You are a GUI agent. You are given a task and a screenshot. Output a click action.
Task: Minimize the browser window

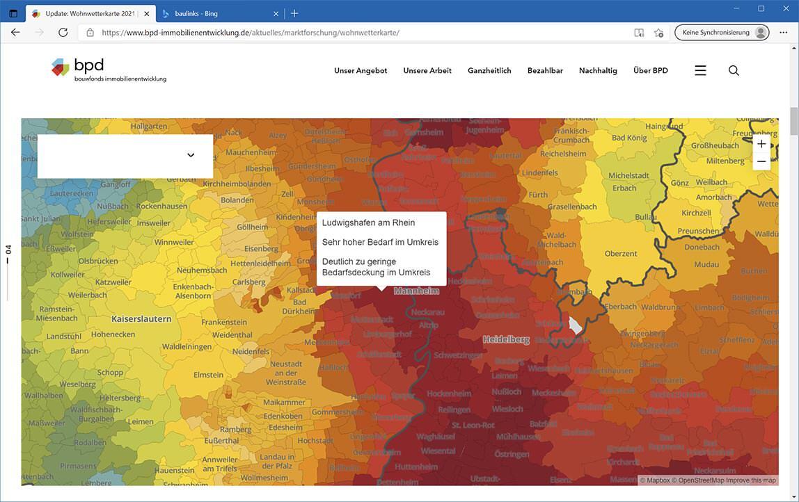[x=736, y=8]
